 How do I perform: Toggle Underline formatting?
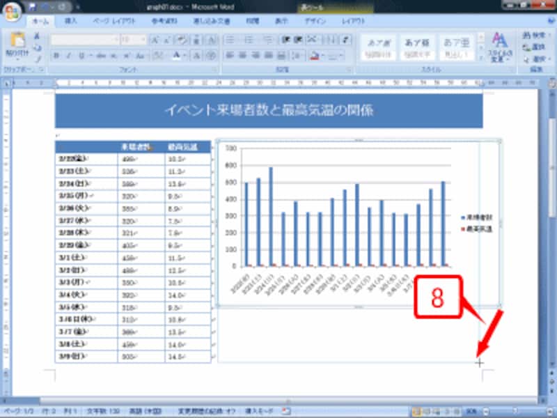pos(80,53)
